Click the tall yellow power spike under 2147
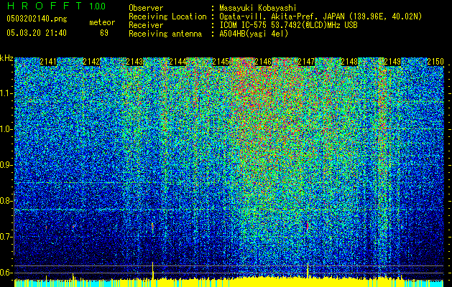This screenshot has height=287, width=452. 308,271
